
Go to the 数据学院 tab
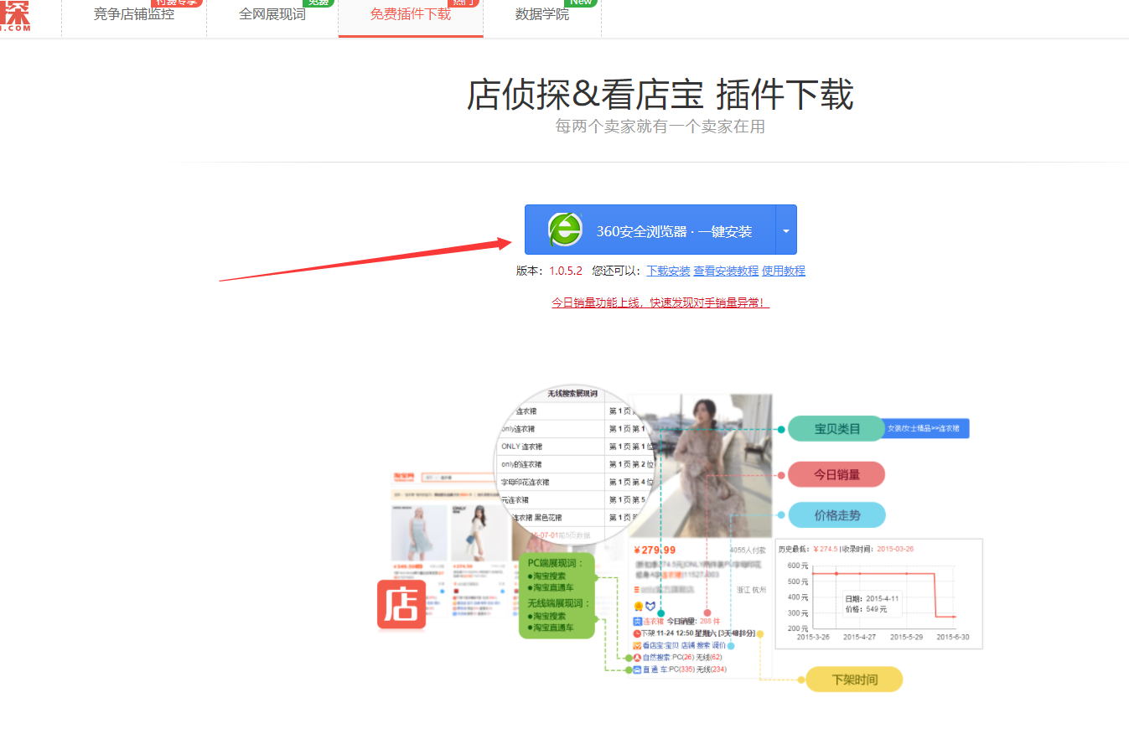541,15
